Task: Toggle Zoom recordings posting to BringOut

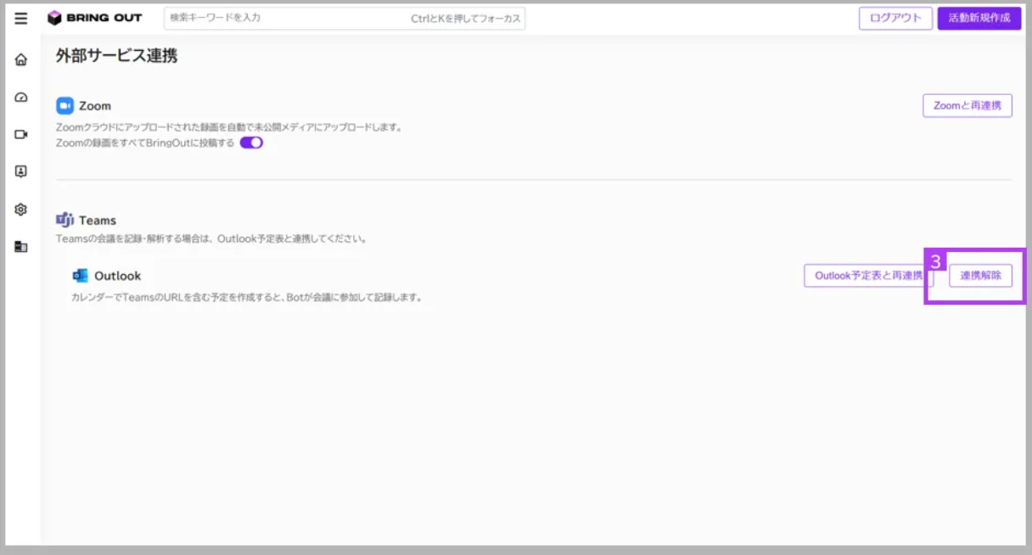Action: (251, 143)
